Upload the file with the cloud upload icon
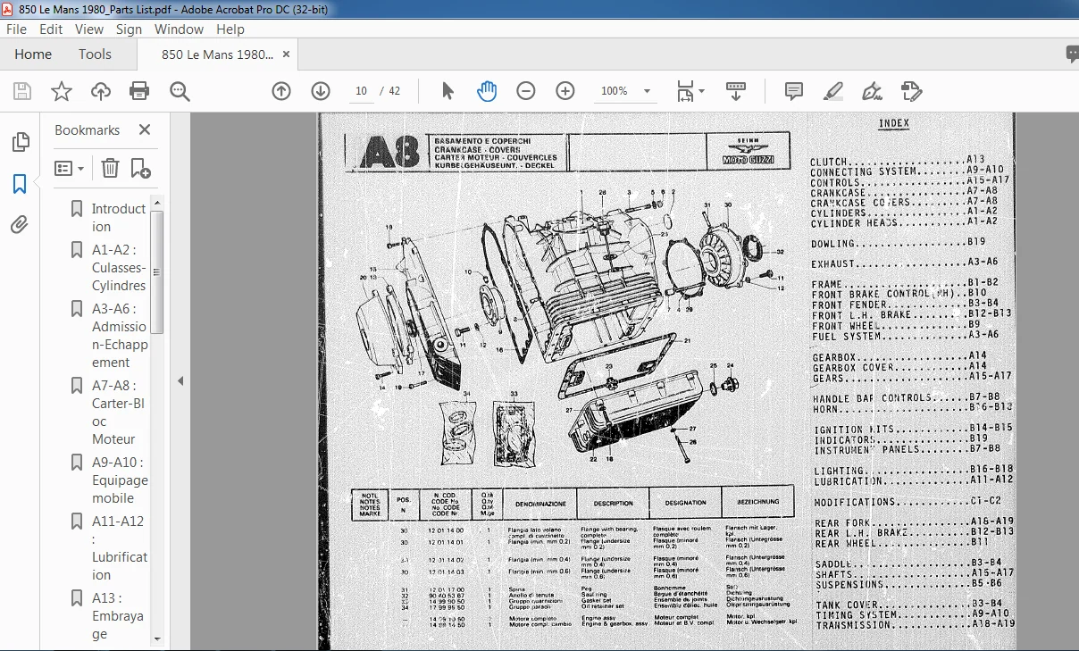 pos(101,91)
